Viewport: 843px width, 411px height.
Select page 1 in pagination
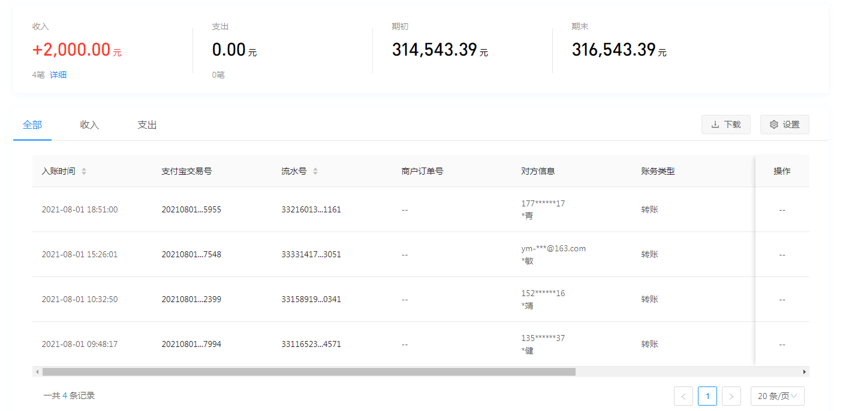(x=707, y=396)
